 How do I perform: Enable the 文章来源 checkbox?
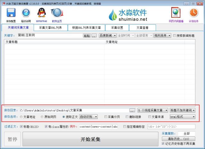150,117
